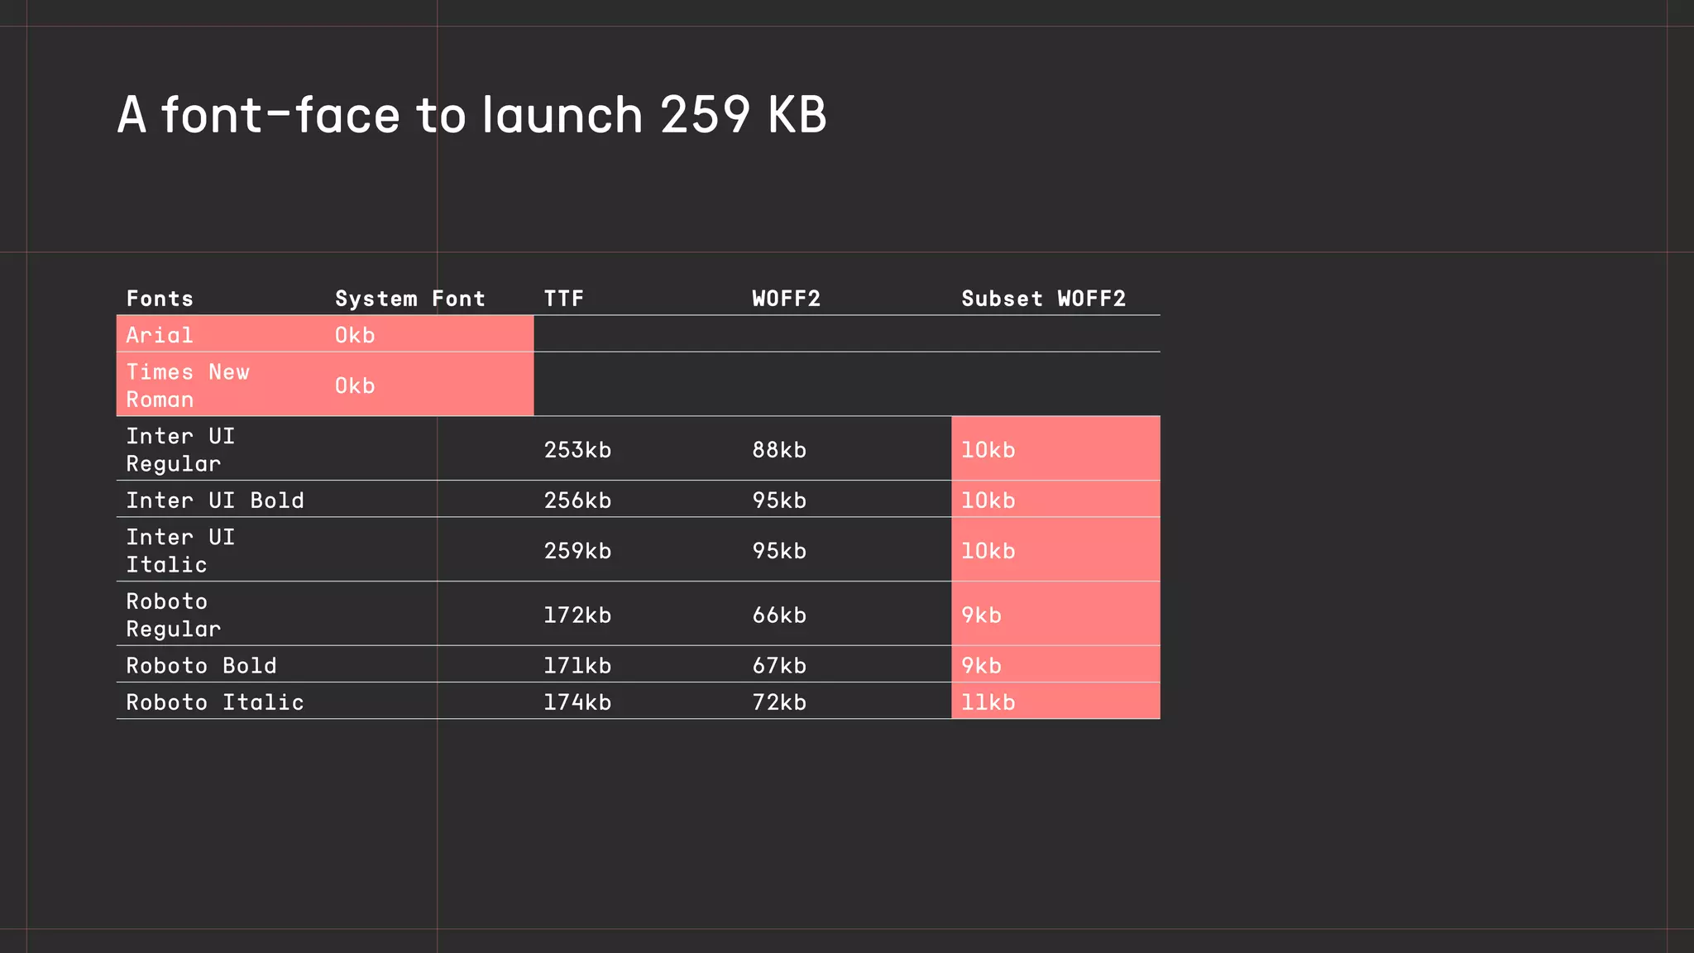Click the Roboto Regular row label
This screenshot has width=1694, height=953.
[174, 615]
